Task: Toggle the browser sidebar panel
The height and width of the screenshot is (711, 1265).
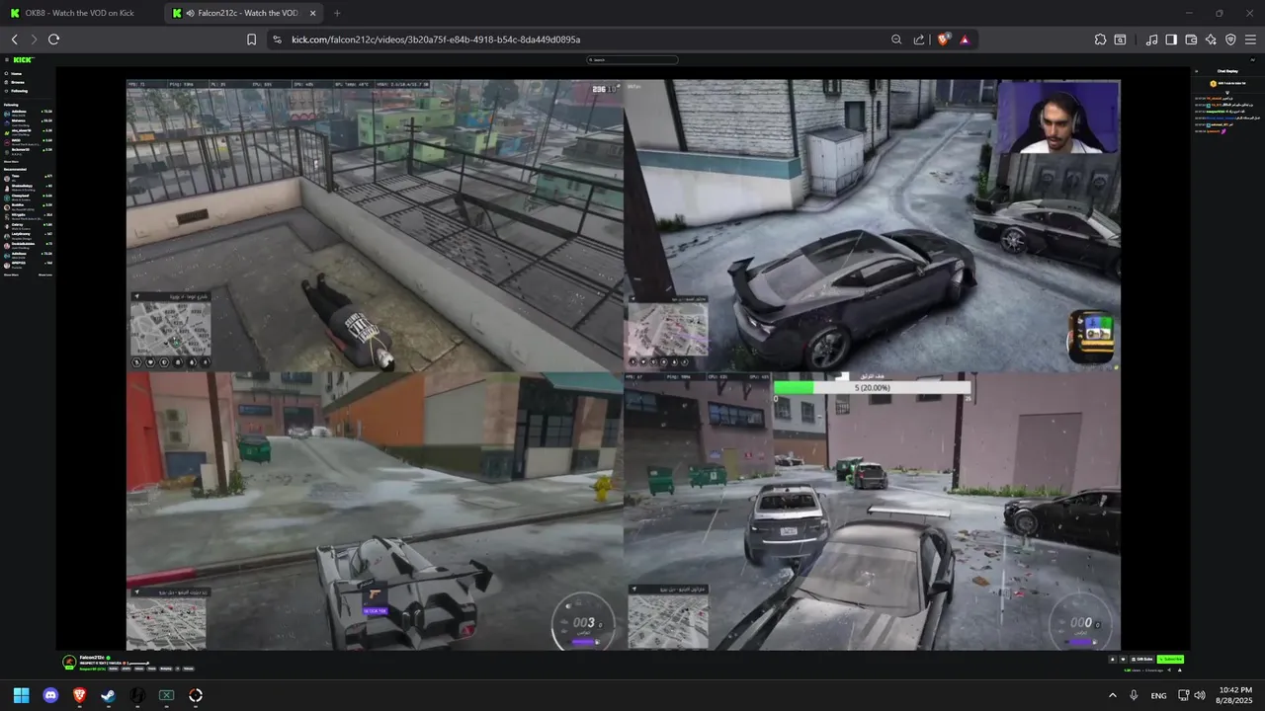Action: coord(1171,39)
